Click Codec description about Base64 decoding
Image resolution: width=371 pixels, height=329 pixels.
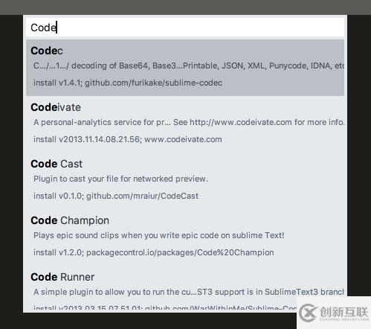(189, 66)
